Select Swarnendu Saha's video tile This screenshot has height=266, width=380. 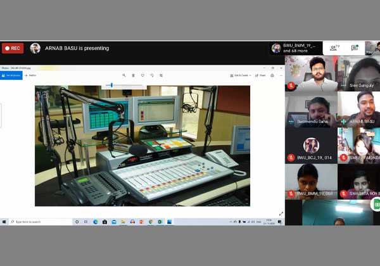310,110
